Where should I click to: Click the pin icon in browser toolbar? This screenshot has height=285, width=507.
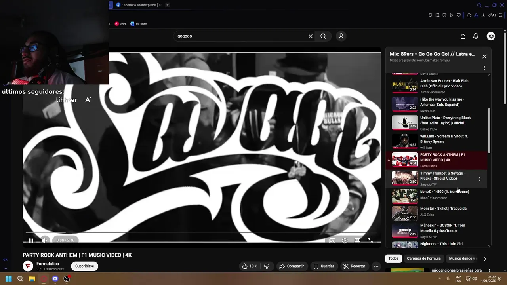[x=430, y=15]
